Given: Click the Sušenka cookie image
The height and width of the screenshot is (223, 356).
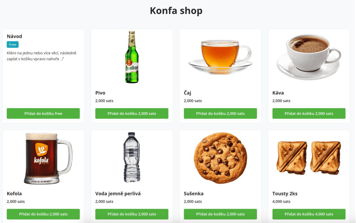Looking at the screenshot, I should 220,158.
